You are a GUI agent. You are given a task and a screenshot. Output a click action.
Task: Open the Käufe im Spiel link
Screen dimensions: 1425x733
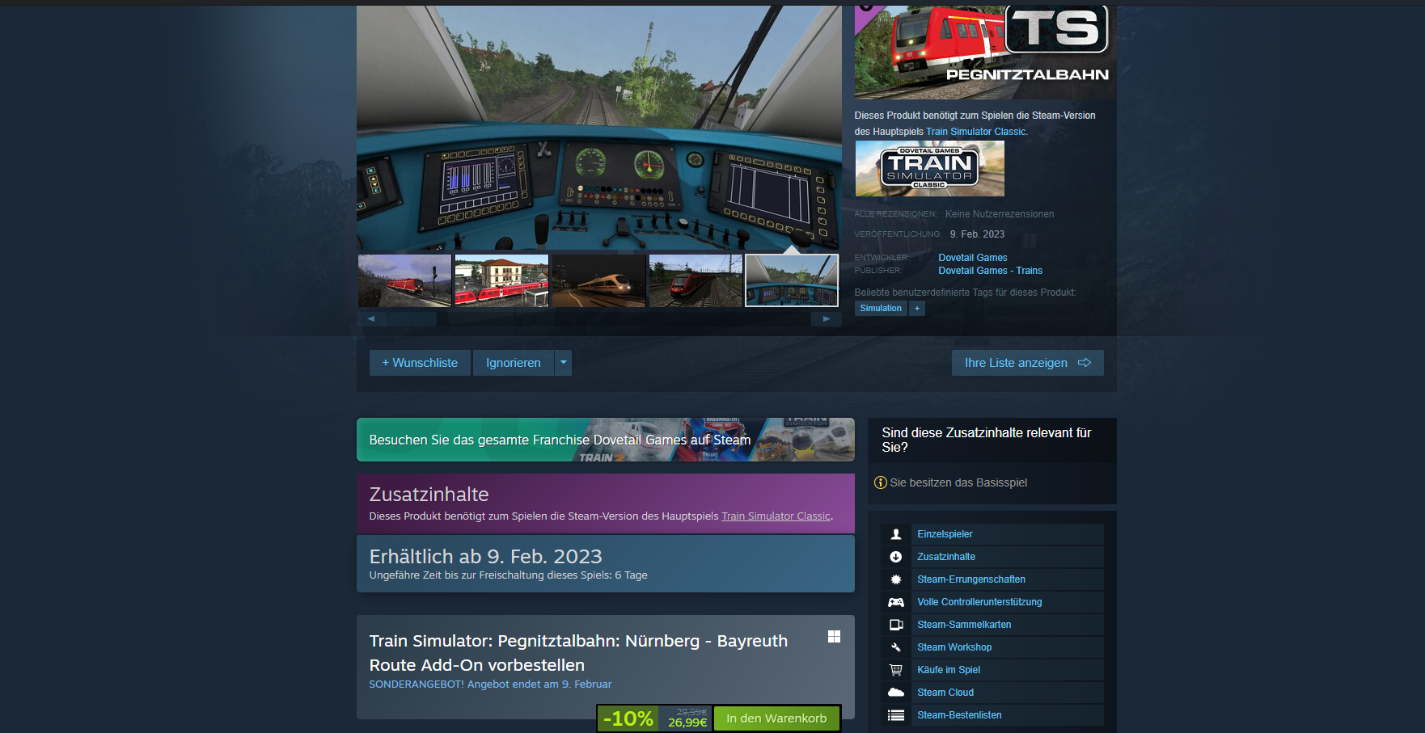click(x=949, y=670)
